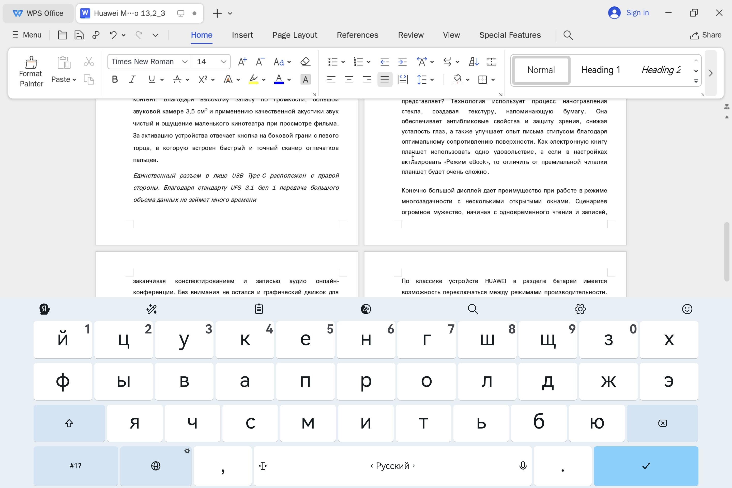This screenshot has height=488, width=732.
Task: Toggle italic formatting
Action: click(x=133, y=80)
